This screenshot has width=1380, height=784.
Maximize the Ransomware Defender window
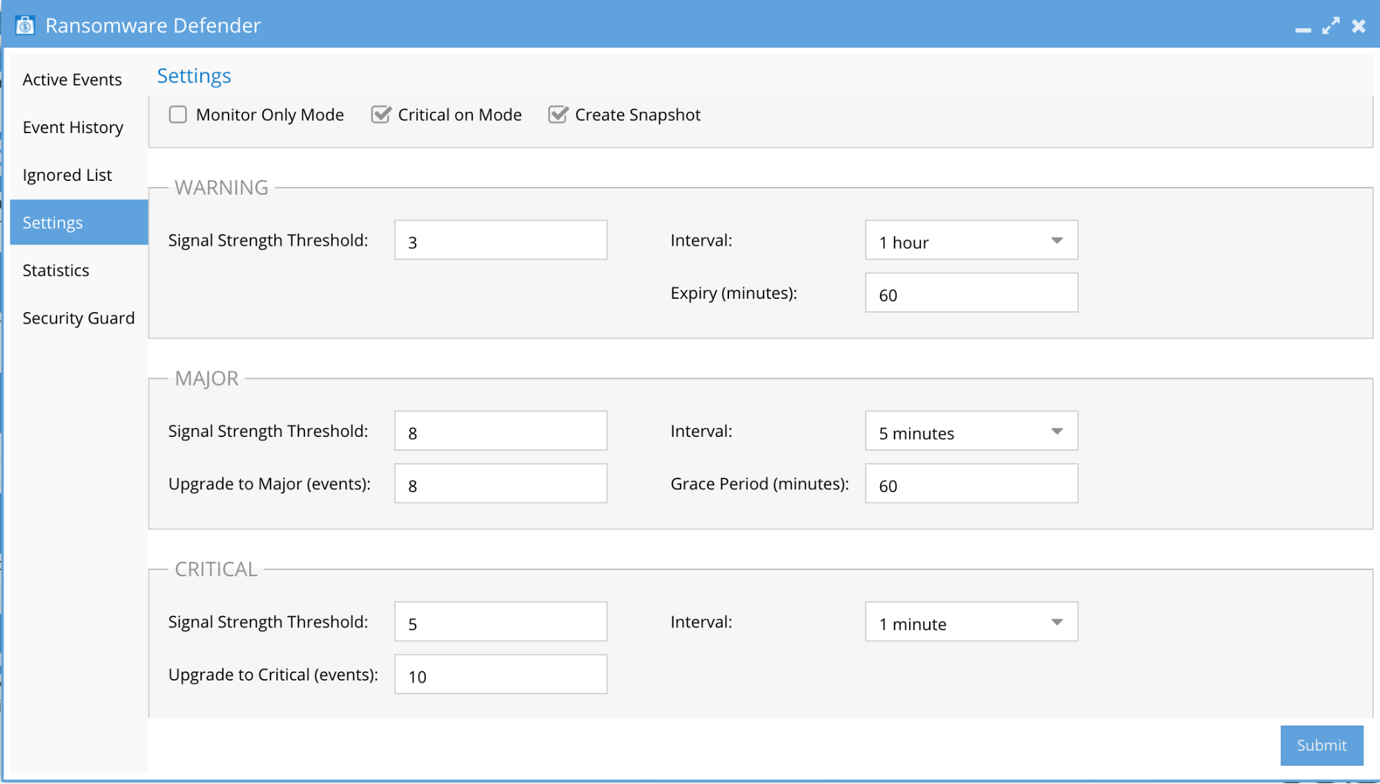click(x=1331, y=26)
